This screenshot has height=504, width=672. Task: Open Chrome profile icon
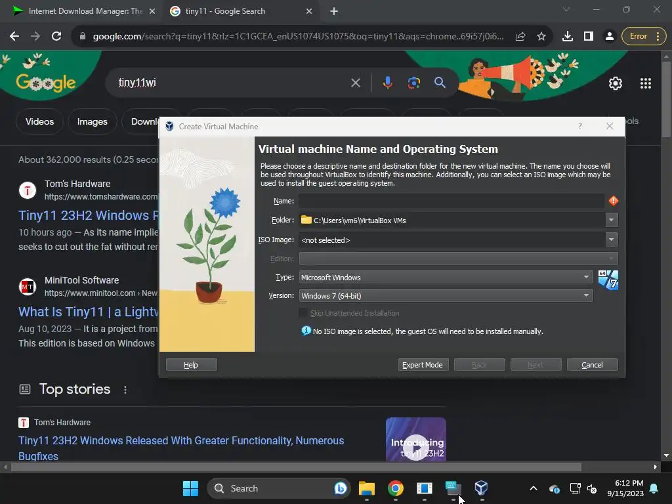[609, 37]
